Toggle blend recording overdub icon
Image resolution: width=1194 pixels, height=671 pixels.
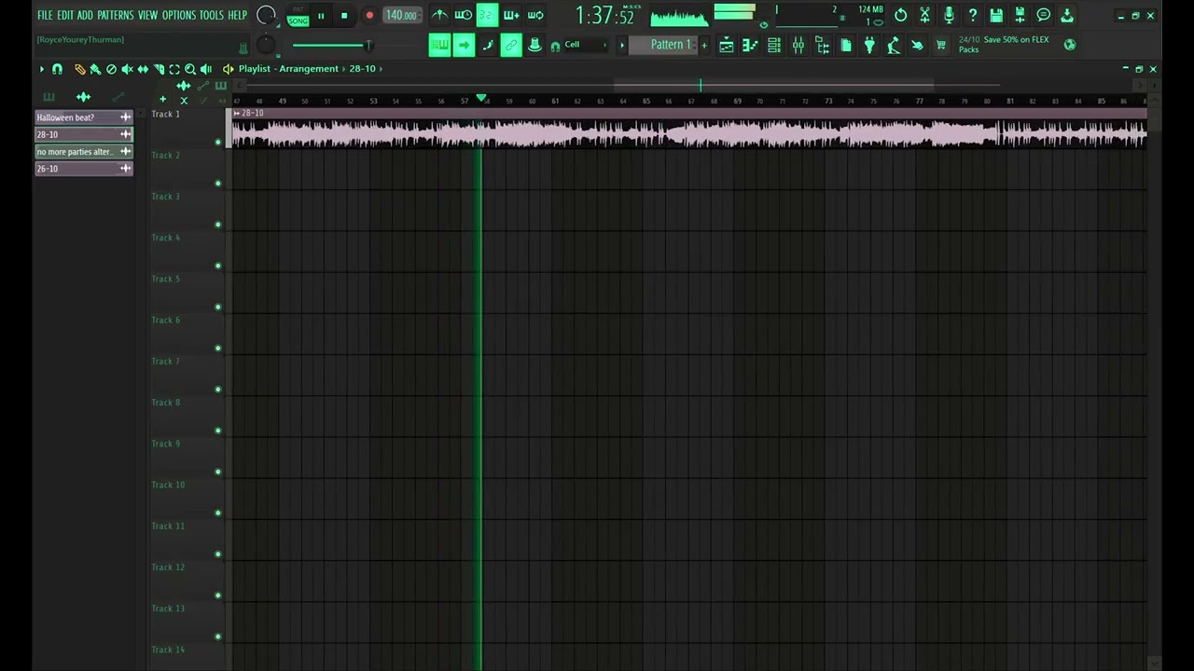(x=511, y=15)
